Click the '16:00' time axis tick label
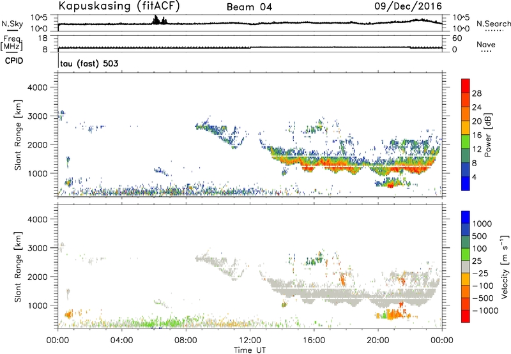Image resolution: width=511 pixels, height=354 pixels. point(314,341)
